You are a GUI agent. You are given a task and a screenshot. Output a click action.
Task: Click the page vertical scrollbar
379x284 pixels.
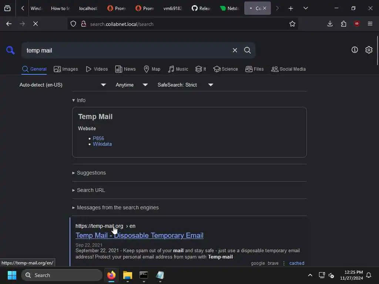tap(377, 50)
